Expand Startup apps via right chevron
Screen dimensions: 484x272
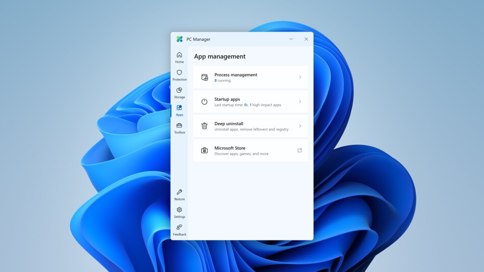click(300, 102)
